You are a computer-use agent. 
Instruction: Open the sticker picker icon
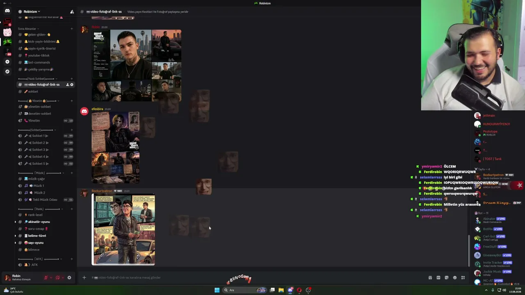pyautogui.click(x=446, y=278)
